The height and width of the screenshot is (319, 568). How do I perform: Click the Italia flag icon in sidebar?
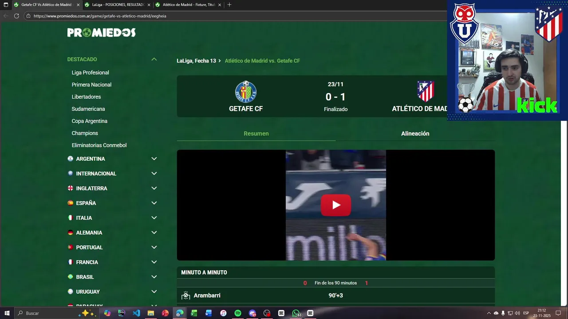pos(70,218)
